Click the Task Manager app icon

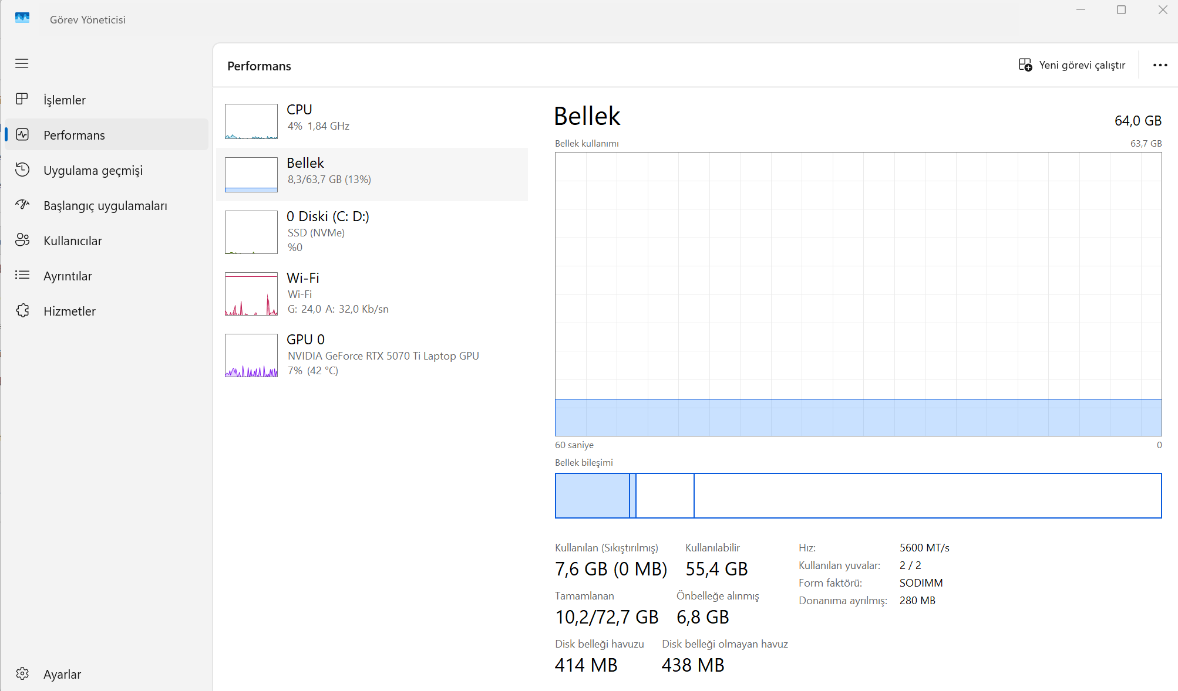point(22,18)
